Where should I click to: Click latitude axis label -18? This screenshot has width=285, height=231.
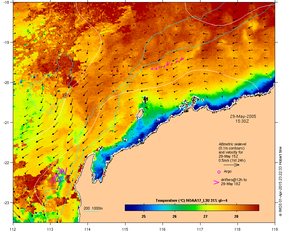[6, 2]
